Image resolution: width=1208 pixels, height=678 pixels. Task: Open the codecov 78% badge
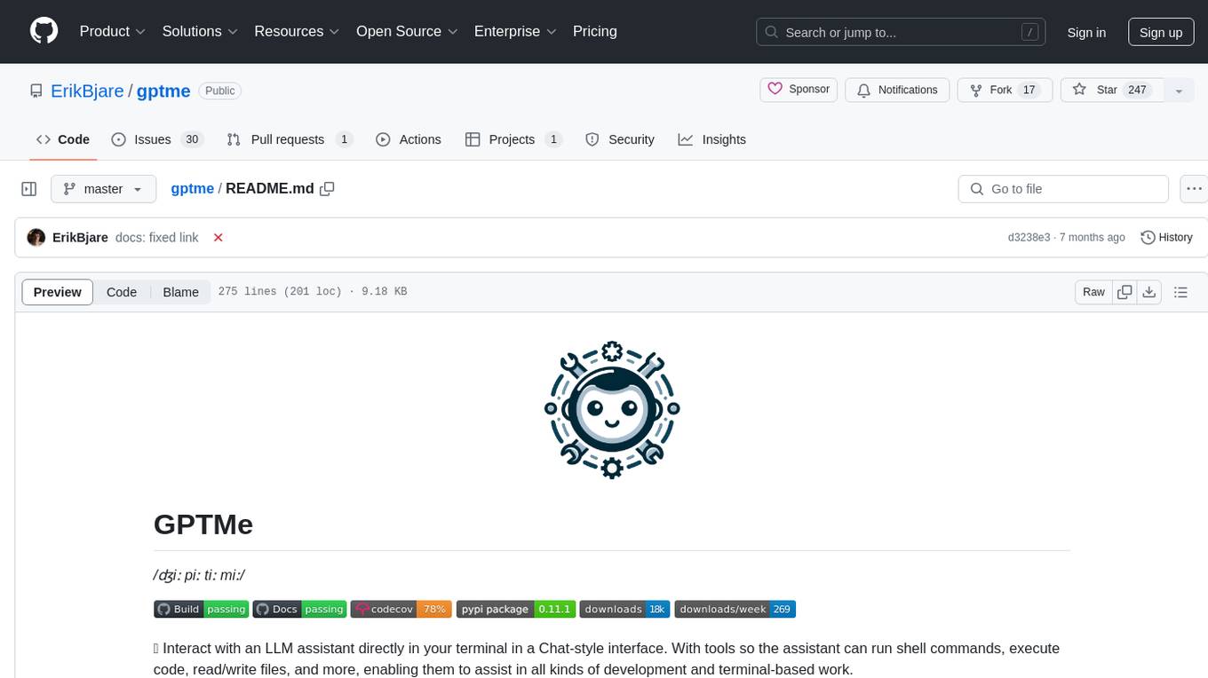[401, 609]
